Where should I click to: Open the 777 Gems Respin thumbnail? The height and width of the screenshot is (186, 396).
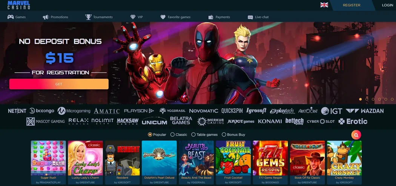[270, 158]
